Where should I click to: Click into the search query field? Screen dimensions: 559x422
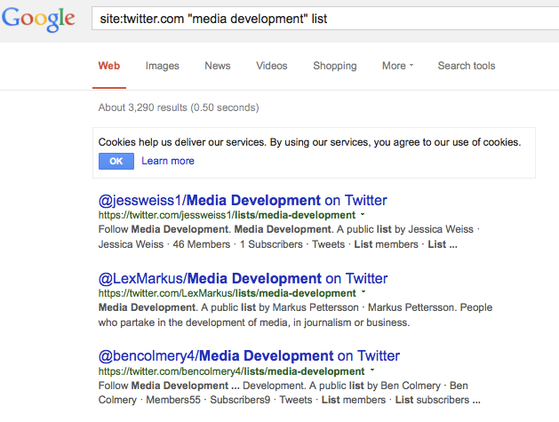pos(325,19)
